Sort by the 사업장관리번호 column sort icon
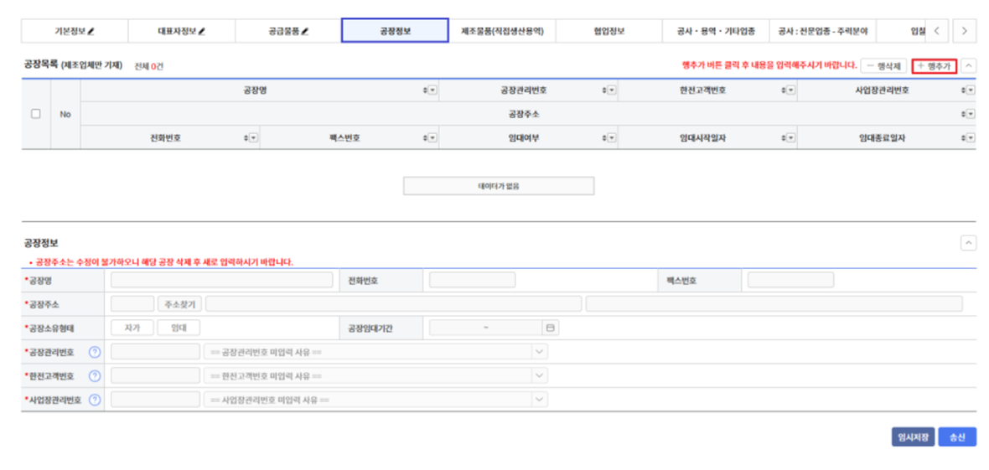Image resolution: width=989 pixels, height=470 pixels. point(963,90)
